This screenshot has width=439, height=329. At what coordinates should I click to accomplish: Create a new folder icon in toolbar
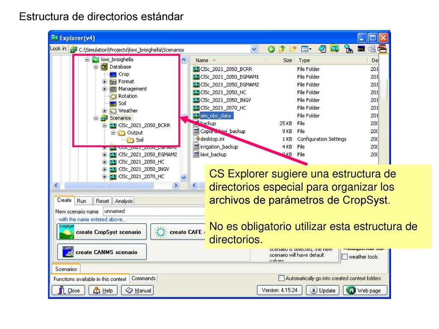(x=292, y=49)
